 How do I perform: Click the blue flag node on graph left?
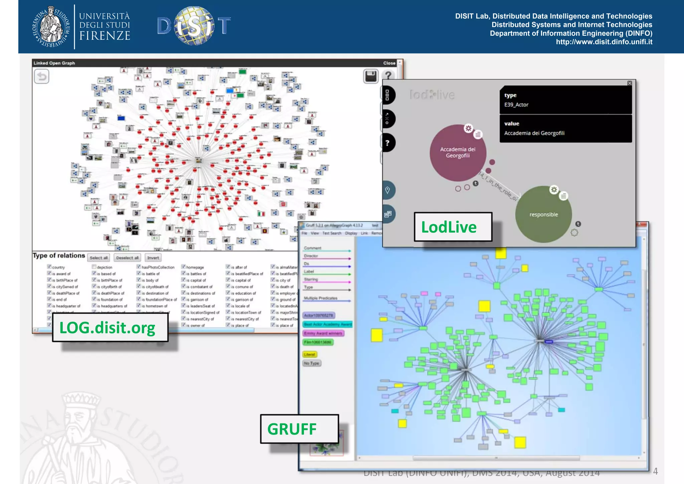tap(121, 118)
